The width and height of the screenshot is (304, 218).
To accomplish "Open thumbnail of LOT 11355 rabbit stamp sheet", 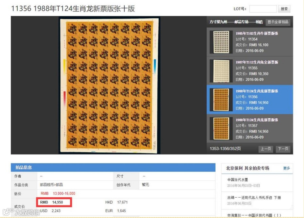I will click(221, 71).
